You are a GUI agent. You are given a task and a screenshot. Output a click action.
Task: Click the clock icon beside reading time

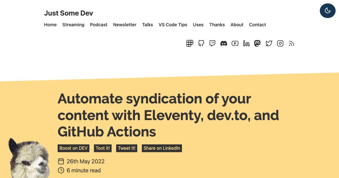[x=61, y=170]
